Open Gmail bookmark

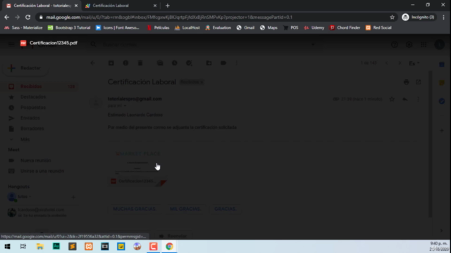click(x=245, y=27)
